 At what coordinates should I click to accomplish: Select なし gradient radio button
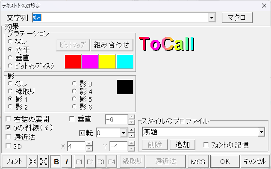10,42
